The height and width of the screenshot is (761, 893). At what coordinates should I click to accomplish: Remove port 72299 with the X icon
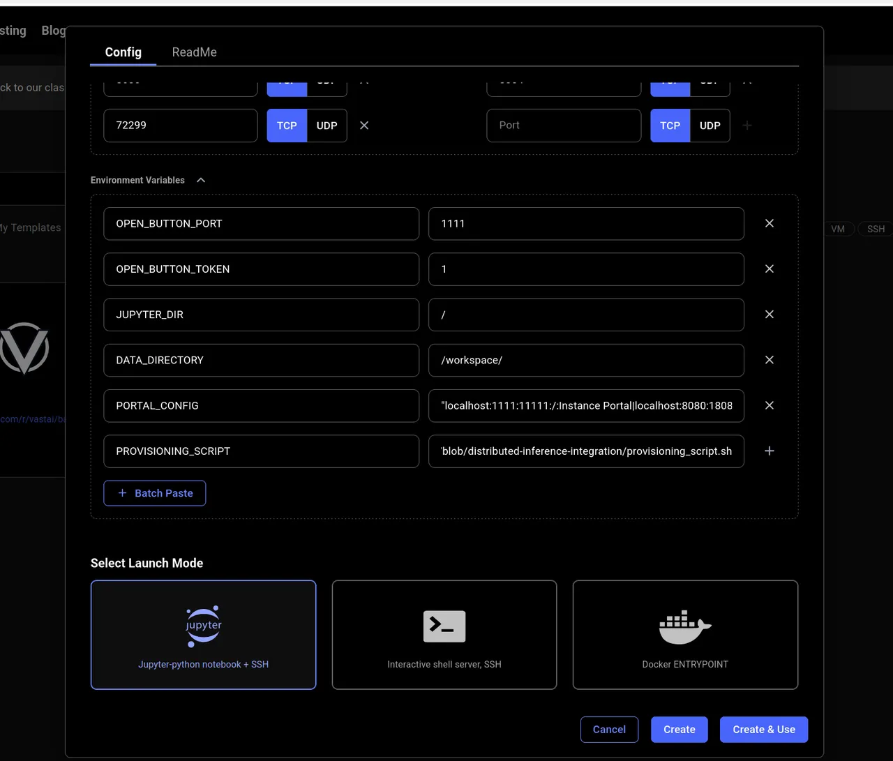click(x=364, y=126)
